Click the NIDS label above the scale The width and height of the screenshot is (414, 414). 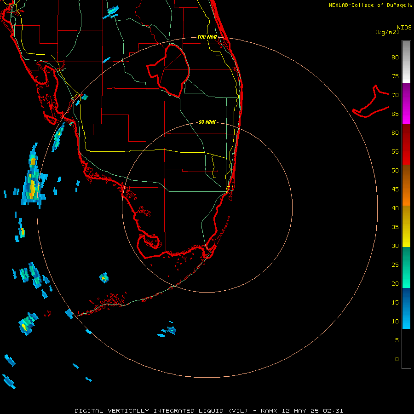404,28
